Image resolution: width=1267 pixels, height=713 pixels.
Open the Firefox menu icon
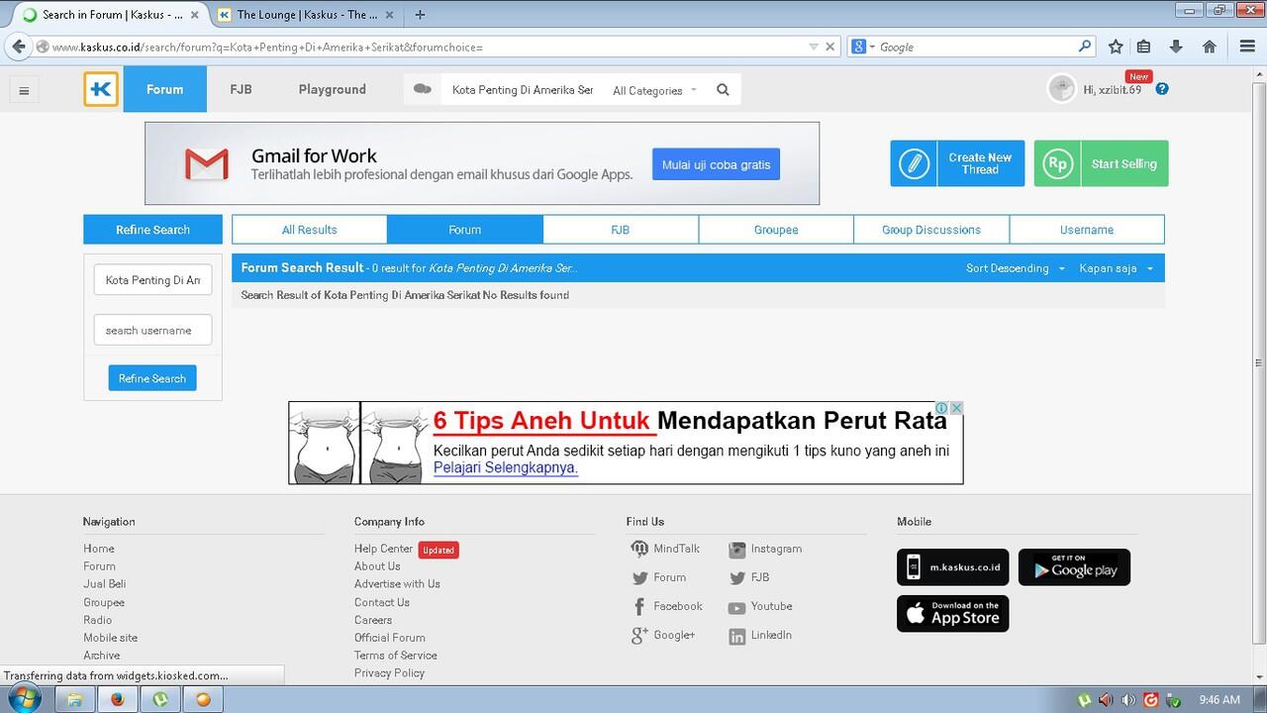(1247, 47)
